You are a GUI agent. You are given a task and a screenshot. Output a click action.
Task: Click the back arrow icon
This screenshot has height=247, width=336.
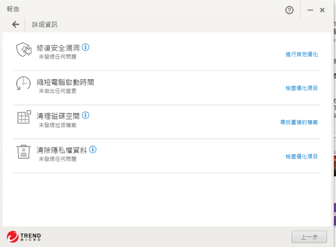pyautogui.click(x=16, y=24)
